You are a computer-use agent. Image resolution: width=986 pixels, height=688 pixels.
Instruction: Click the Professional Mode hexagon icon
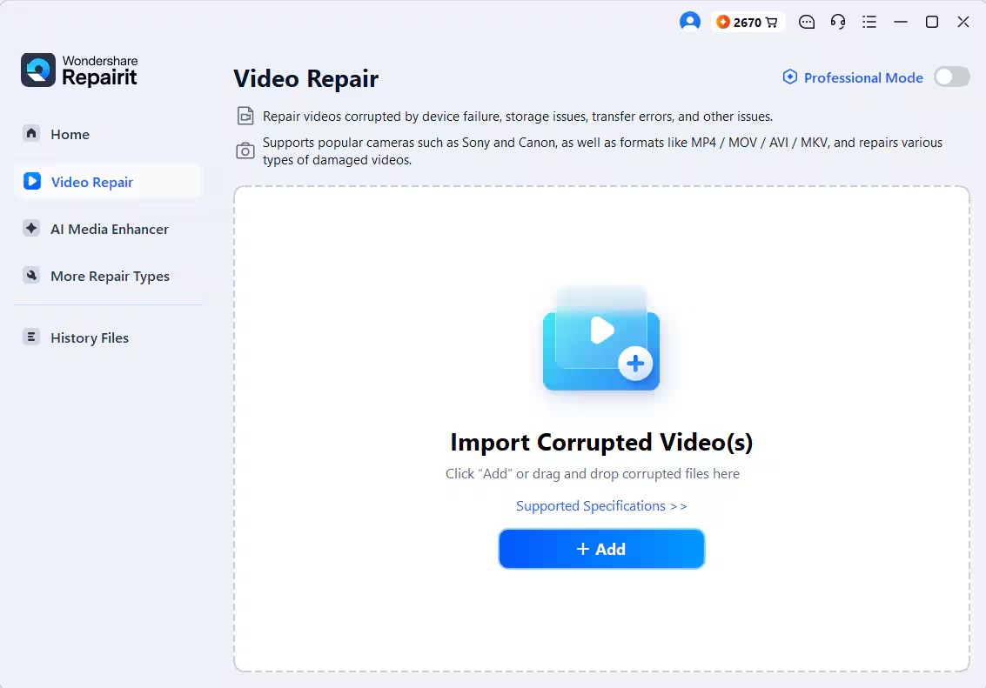(790, 77)
